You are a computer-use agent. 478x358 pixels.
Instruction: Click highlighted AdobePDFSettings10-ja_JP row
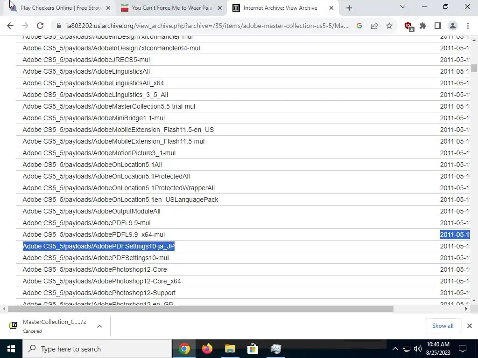pos(98,246)
